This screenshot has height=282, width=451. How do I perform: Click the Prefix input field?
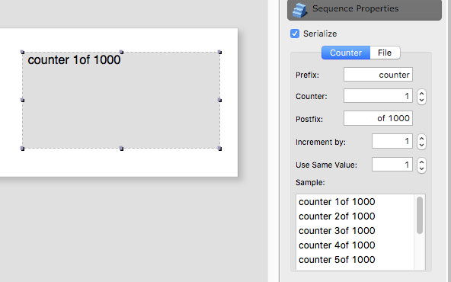[378, 75]
